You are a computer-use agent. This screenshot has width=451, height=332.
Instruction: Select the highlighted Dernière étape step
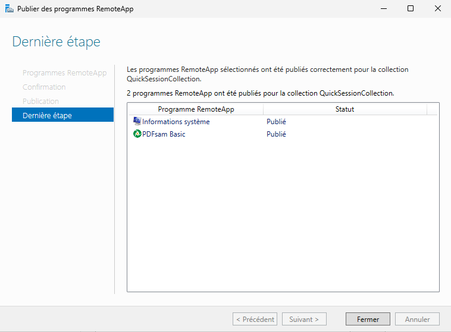click(x=47, y=115)
